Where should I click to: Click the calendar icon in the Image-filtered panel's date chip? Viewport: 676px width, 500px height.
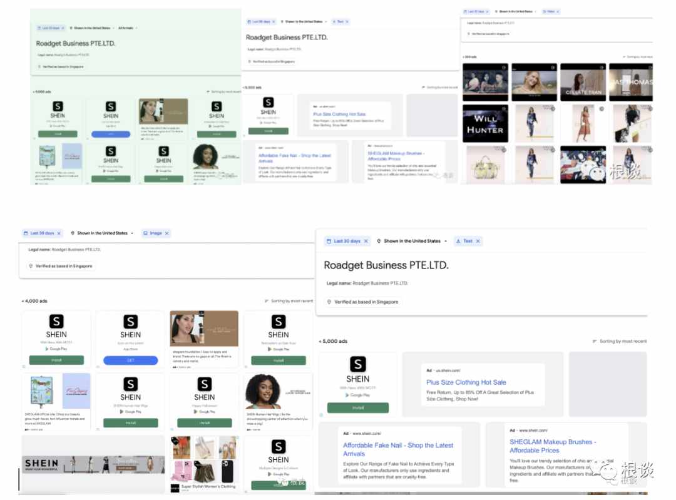coord(26,233)
